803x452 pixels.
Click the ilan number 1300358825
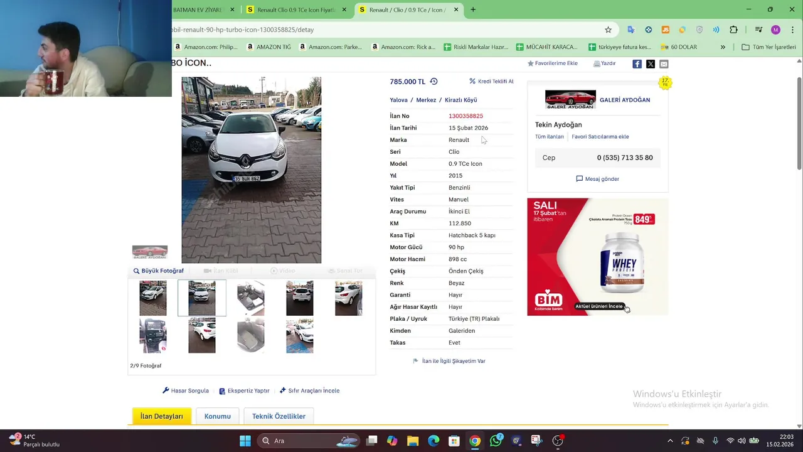tap(465, 116)
